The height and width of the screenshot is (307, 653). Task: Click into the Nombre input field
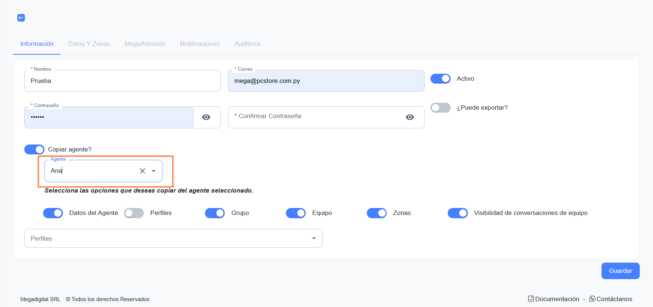pos(122,81)
